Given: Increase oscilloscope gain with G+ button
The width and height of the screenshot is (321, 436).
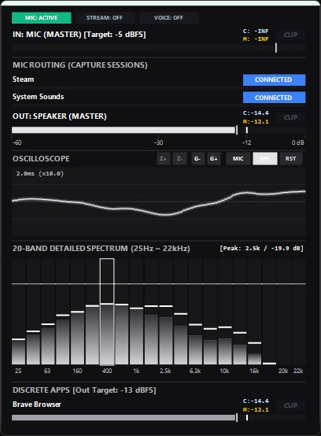Looking at the screenshot, I should click(214, 158).
